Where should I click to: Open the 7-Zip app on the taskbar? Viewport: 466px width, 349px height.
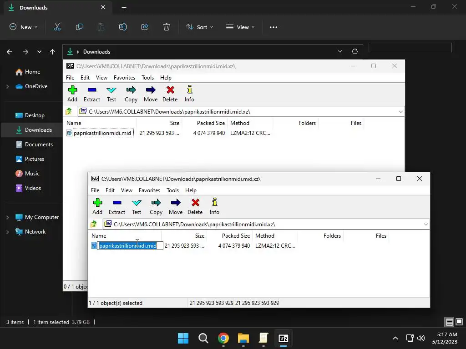click(x=283, y=338)
